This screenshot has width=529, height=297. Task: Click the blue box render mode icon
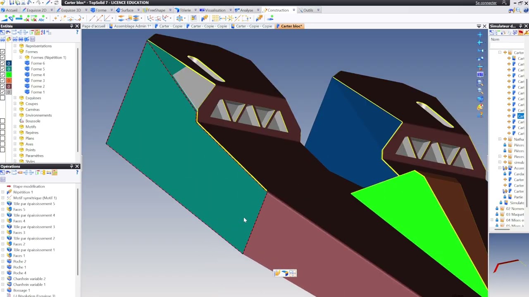(480, 99)
